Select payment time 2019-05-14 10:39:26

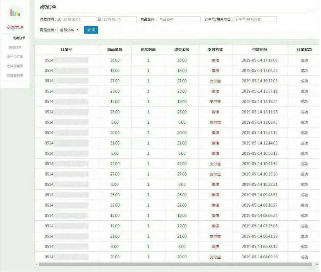259,174
